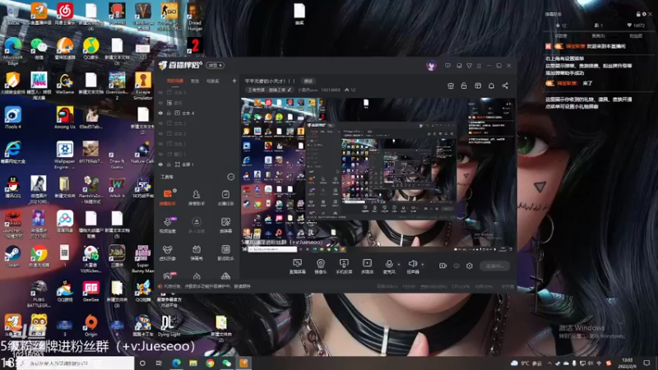The width and height of the screenshot is (658, 370).
Task: Click the lock icon on 文本 4 row
Action: (169, 113)
